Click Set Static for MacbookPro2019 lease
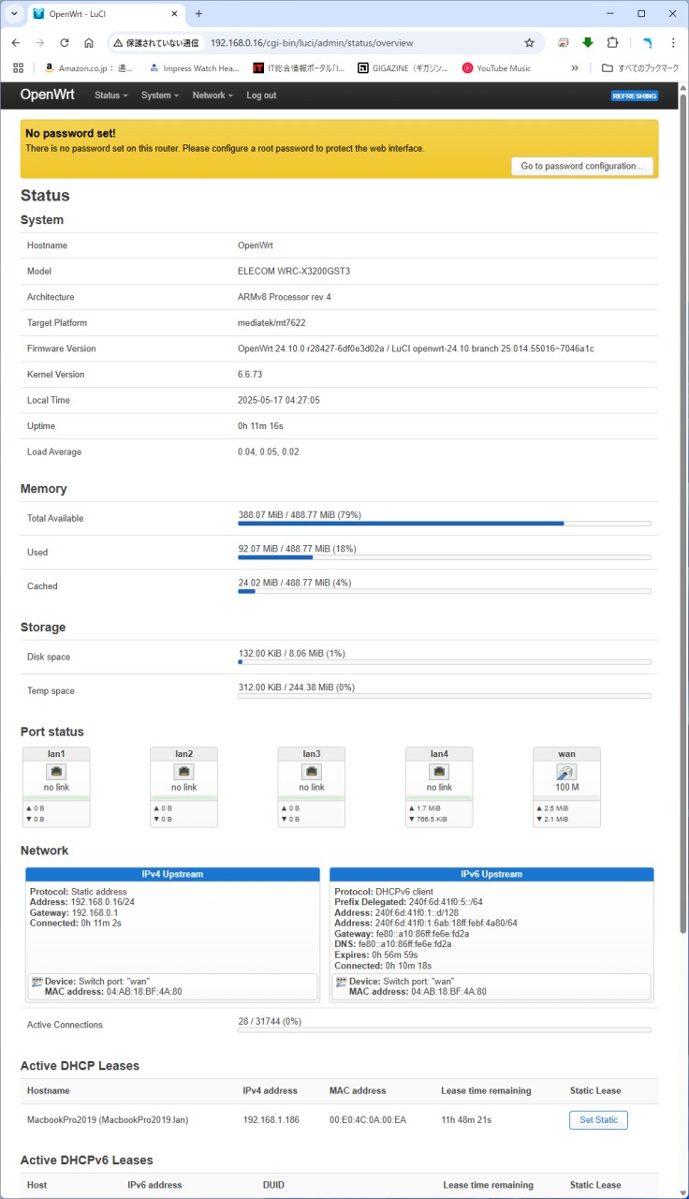This screenshot has height=1199, width=689. [598, 1119]
